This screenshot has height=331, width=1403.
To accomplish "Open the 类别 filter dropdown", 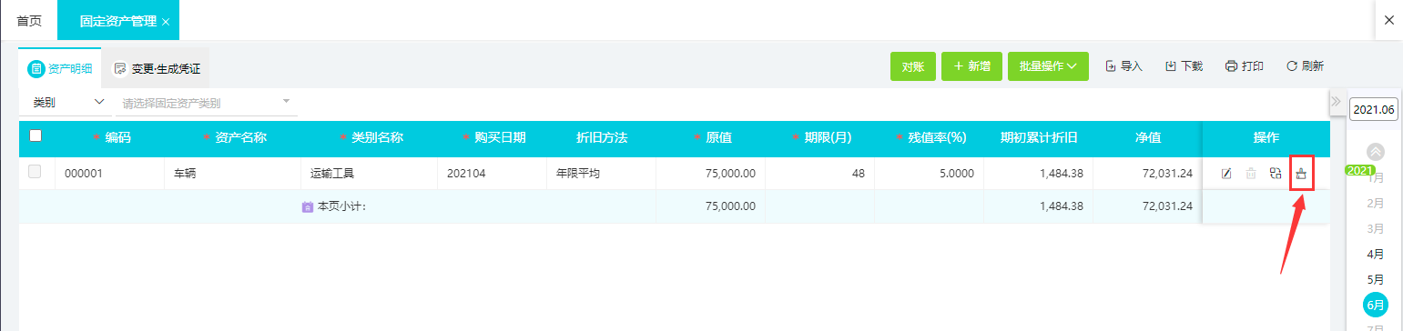I will (68, 103).
